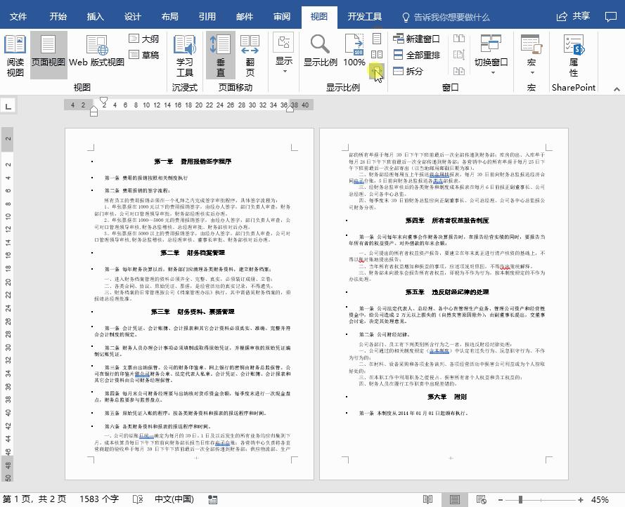Click the 共享 (Share) button
Viewport: 625px width, 507px height.
click(581, 15)
